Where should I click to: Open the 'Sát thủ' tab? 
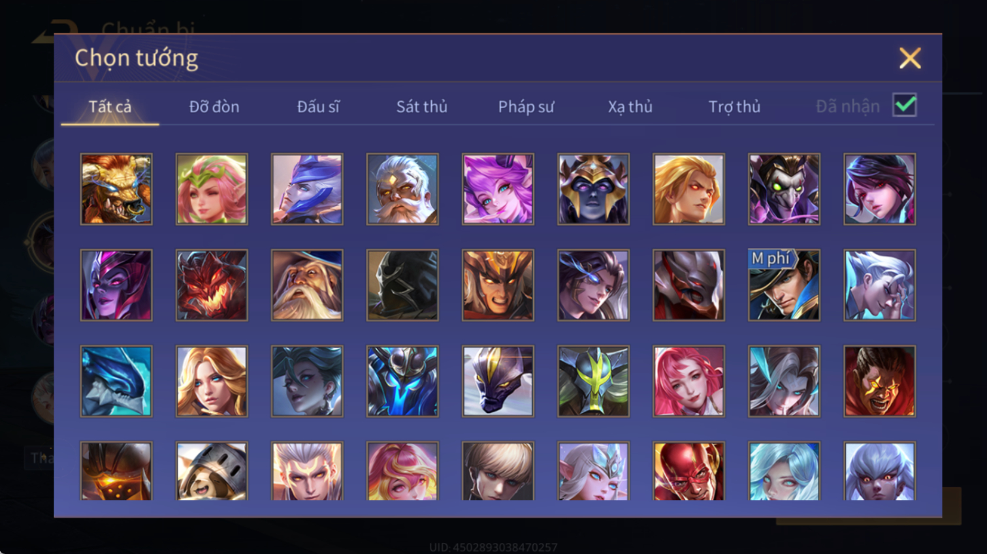(422, 106)
